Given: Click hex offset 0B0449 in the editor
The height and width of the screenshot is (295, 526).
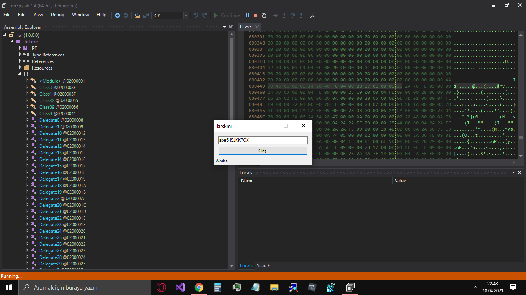Looking at the screenshot, I should (257, 86).
